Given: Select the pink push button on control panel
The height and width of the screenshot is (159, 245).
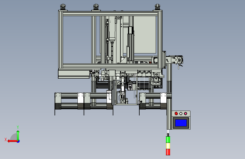Looking at the screenshot, I should click(185, 113).
